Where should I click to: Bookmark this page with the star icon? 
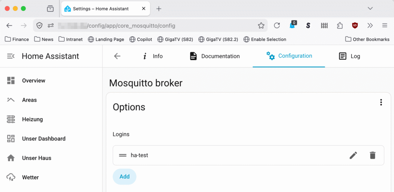click(261, 25)
